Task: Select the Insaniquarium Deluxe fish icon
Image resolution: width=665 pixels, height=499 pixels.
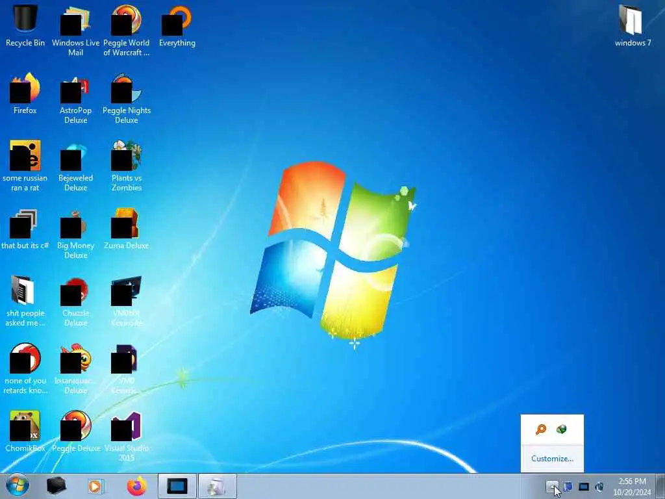Action: (75, 368)
